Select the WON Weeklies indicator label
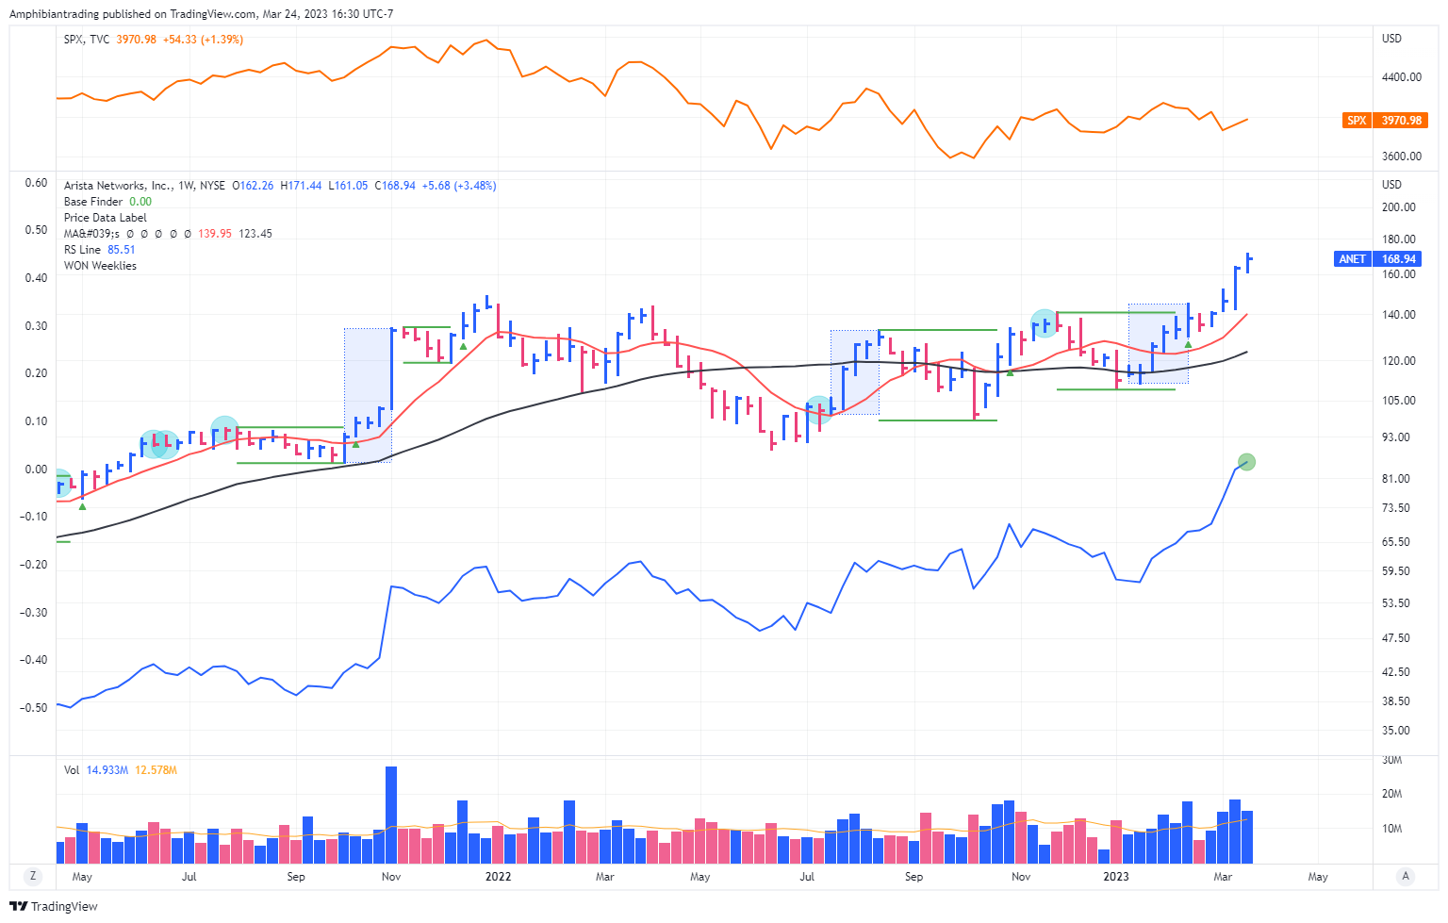 pyautogui.click(x=100, y=266)
